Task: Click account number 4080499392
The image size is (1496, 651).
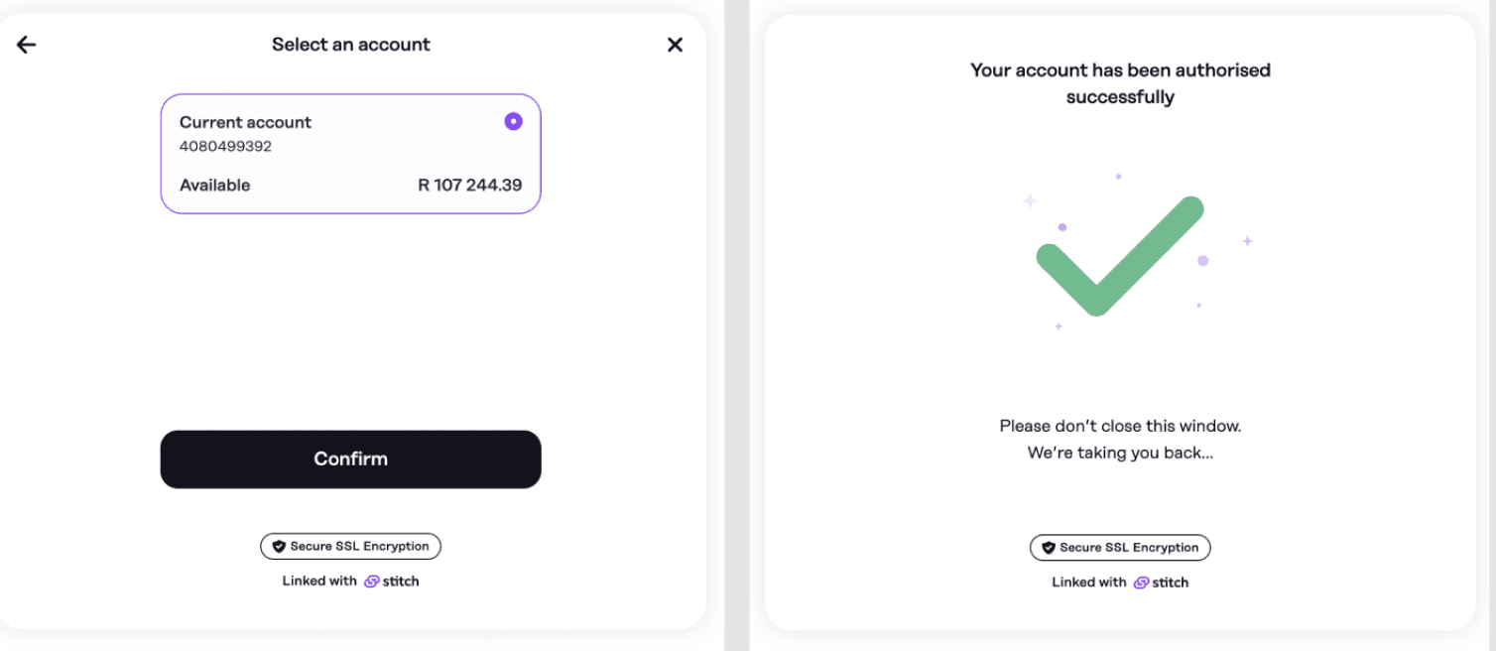Action: (x=225, y=146)
